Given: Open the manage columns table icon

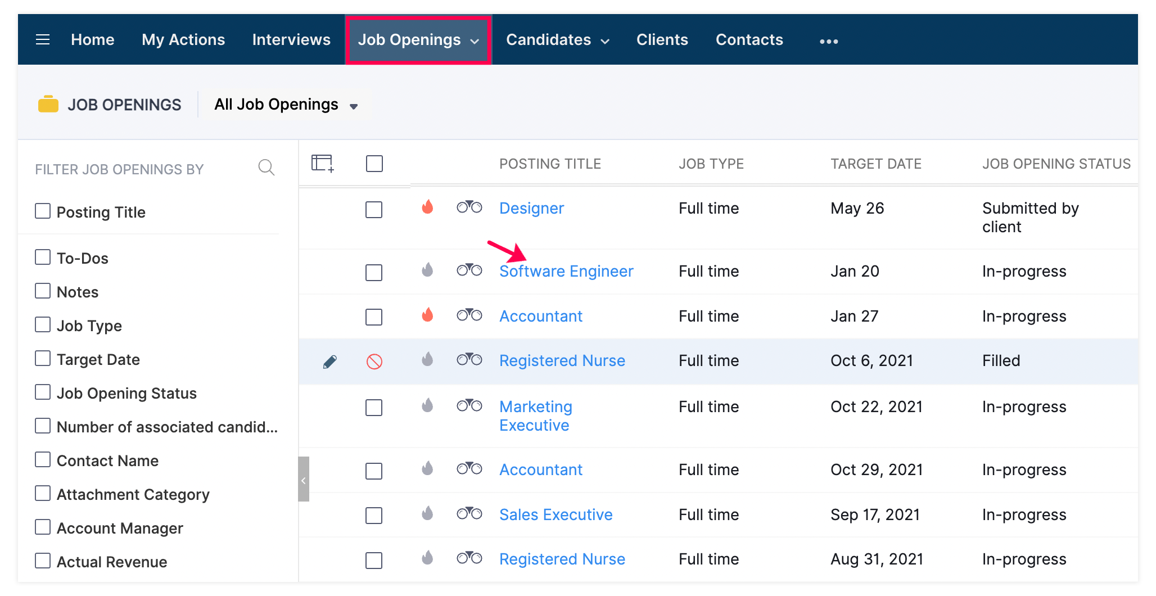Looking at the screenshot, I should (x=323, y=164).
